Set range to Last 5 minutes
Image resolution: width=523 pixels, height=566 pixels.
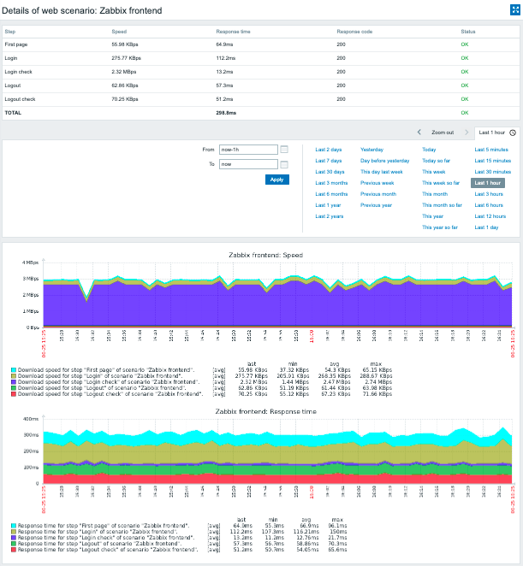[x=491, y=150]
